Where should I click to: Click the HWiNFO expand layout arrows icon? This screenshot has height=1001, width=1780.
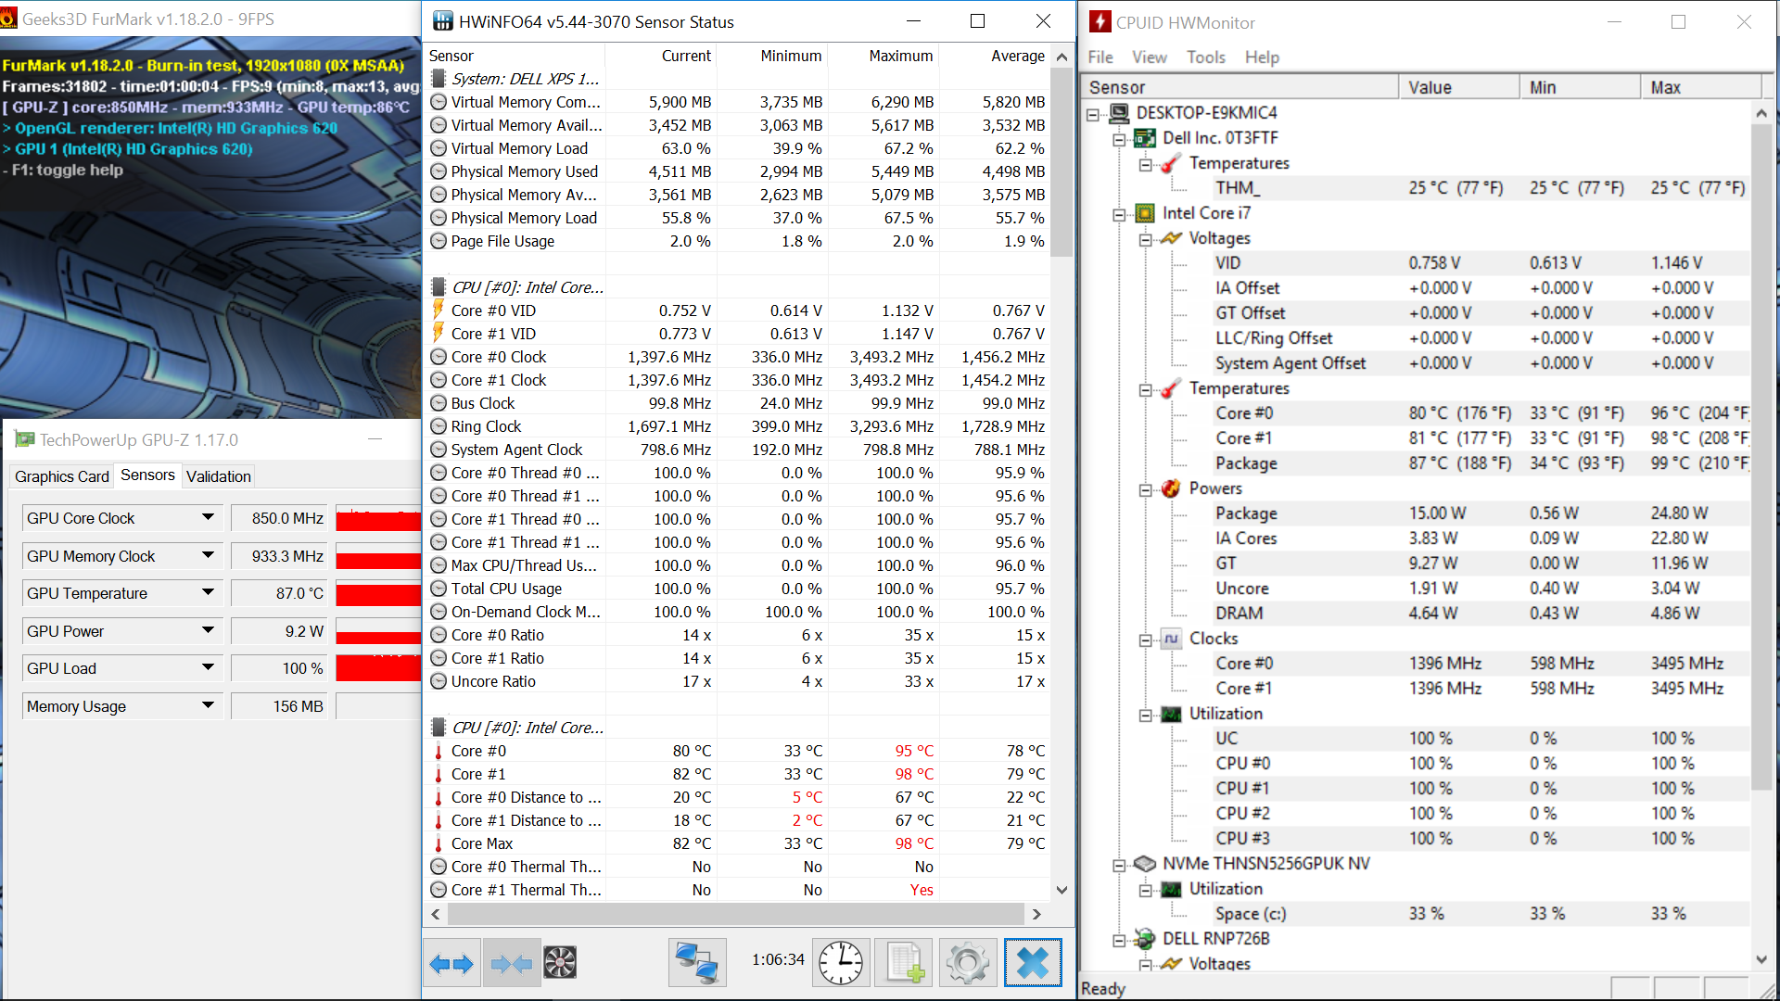[x=451, y=963]
